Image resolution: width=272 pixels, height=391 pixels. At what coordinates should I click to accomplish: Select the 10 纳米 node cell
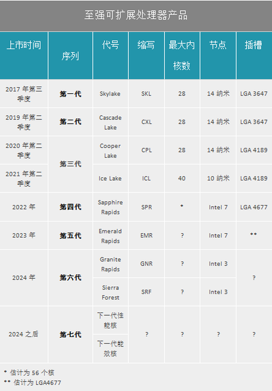[218, 178]
